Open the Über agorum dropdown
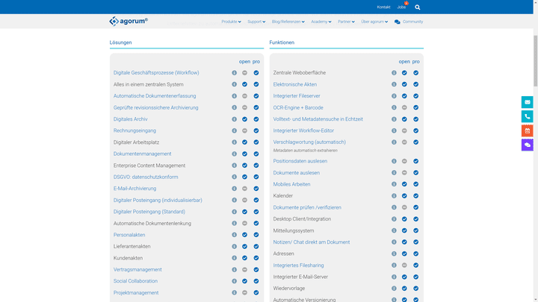Image resolution: width=538 pixels, height=302 pixels. tap(374, 22)
